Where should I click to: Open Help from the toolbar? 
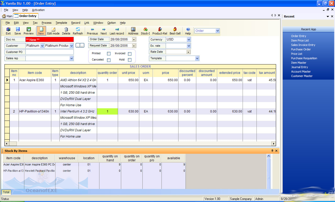coord(188,31)
